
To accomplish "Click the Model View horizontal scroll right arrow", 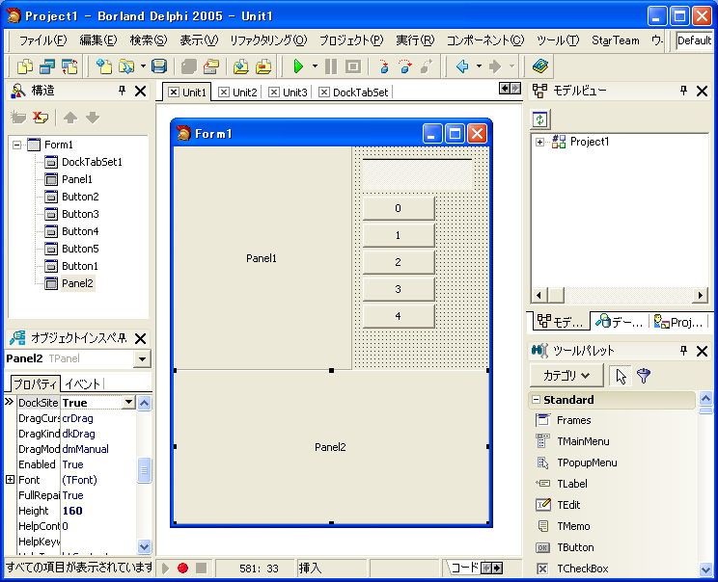I will click(700, 296).
